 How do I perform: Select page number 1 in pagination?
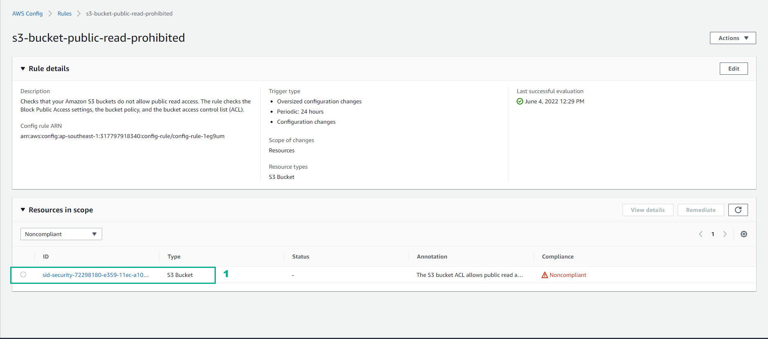(712, 234)
